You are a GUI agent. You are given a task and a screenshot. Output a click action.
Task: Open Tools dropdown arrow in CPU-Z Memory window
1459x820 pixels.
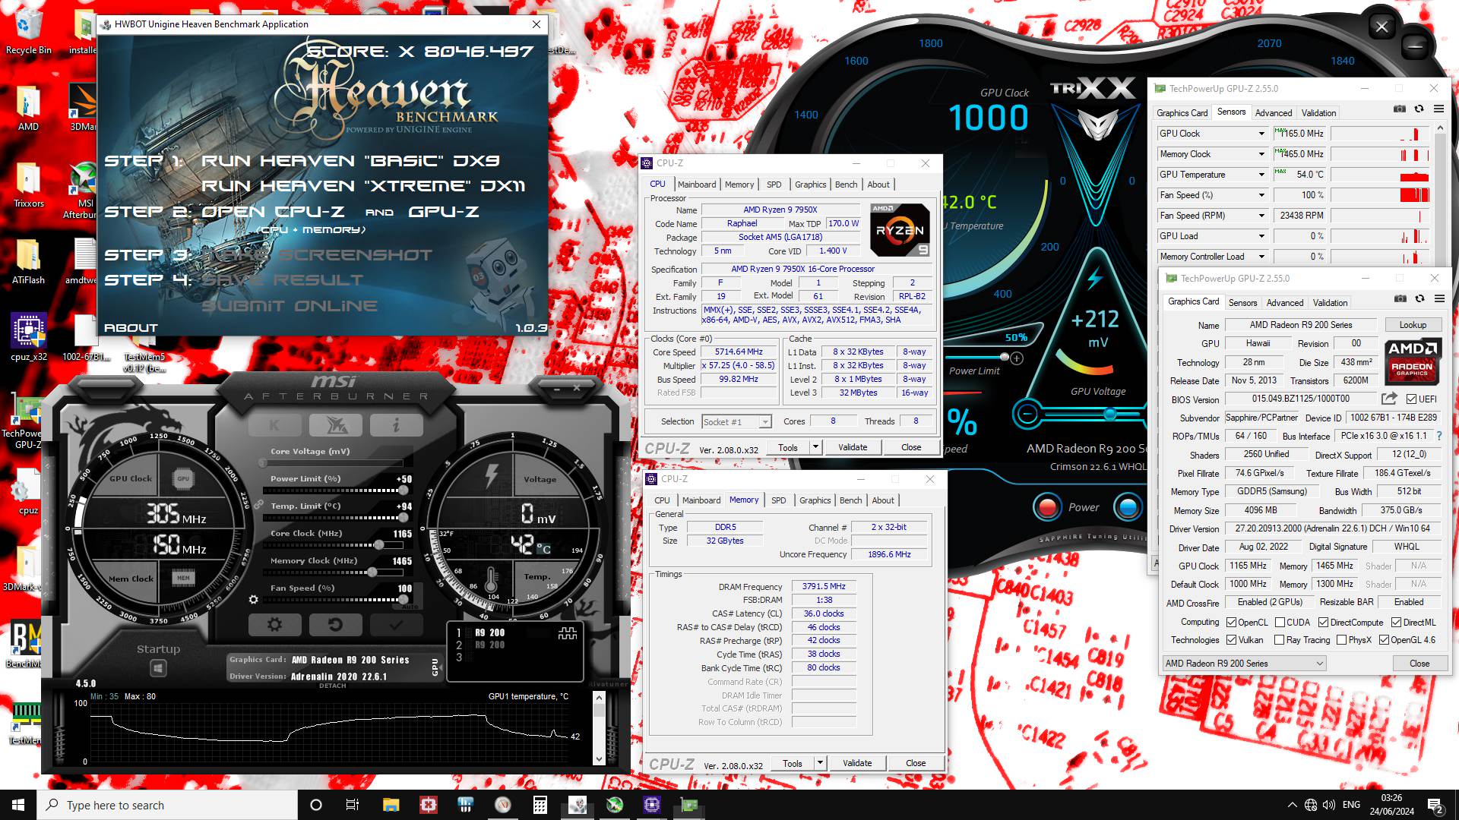tap(820, 763)
